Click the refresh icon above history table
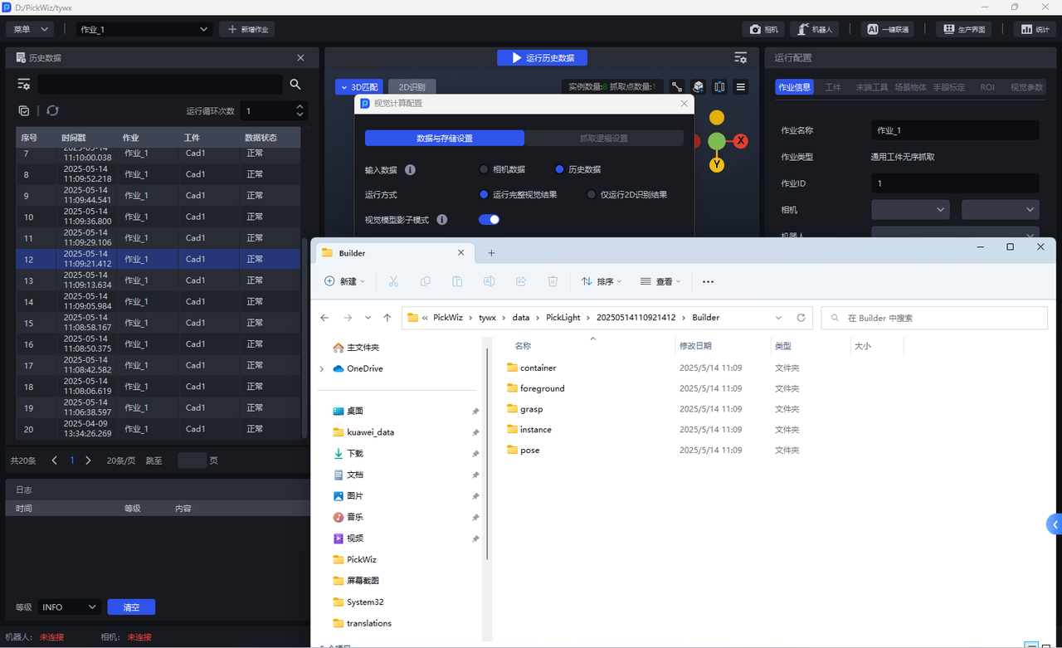The height and width of the screenshot is (648, 1062). [x=52, y=110]
